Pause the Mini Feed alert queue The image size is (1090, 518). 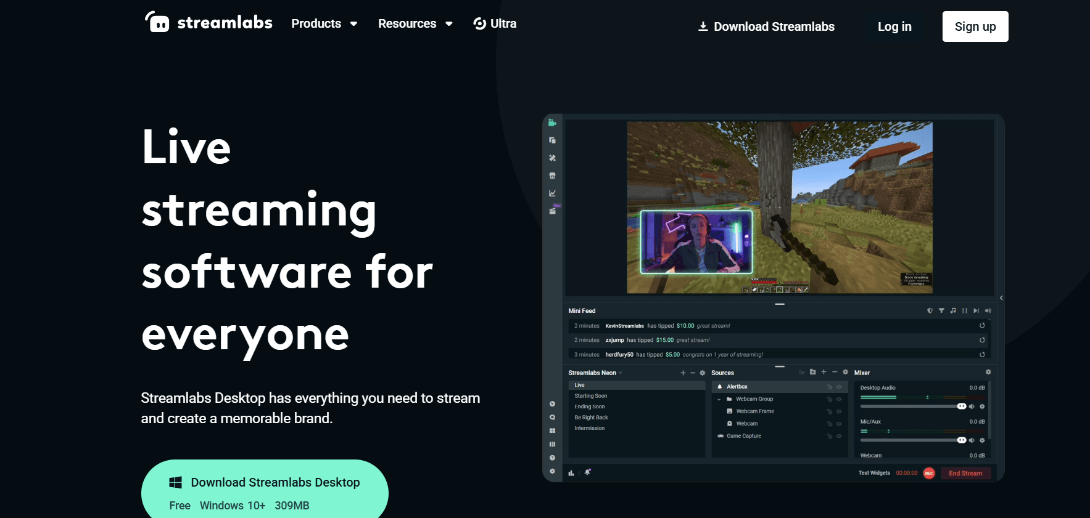[965, 310]
